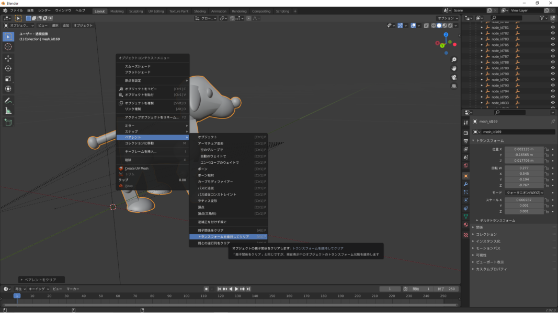Play the animation forward

pyautogui.click(x=236, y=289)
